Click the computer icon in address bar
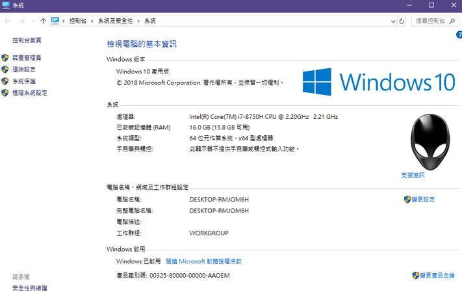462x301 pixels. coord(55,21)
